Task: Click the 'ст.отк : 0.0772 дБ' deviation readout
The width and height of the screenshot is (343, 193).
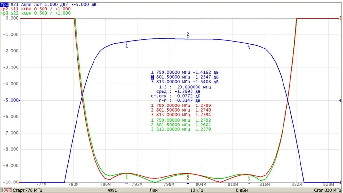Action: click(x=176, y=96)
